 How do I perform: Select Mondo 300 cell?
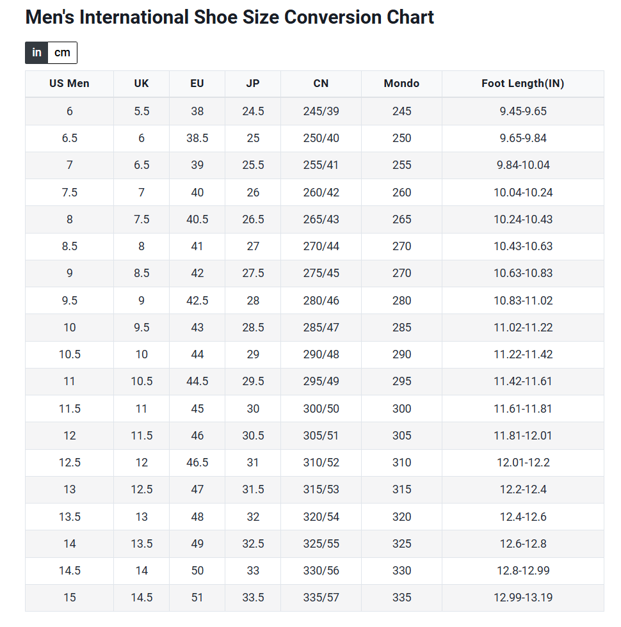(401, 409)
